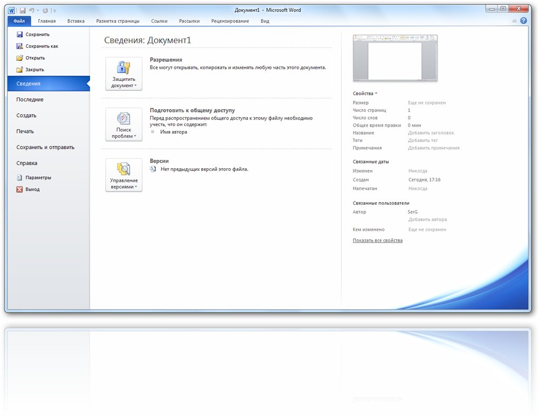Click the Показать все свойства link
Screen dimensions: 539x416
[x=377, y=241]
